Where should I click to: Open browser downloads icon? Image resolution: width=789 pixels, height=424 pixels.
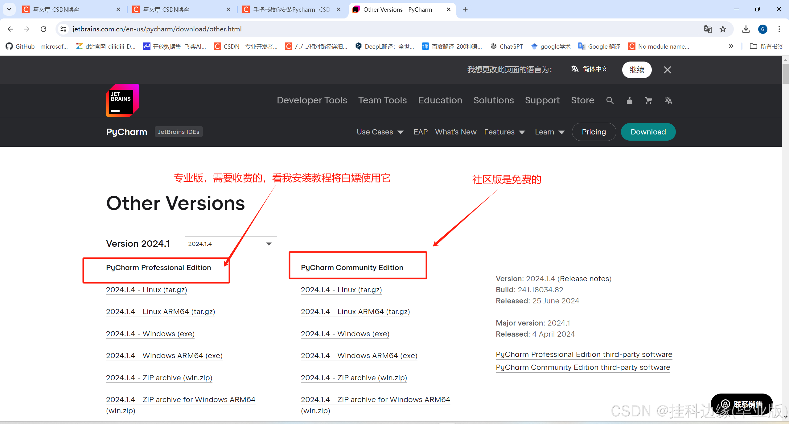(x=746, y=29)
